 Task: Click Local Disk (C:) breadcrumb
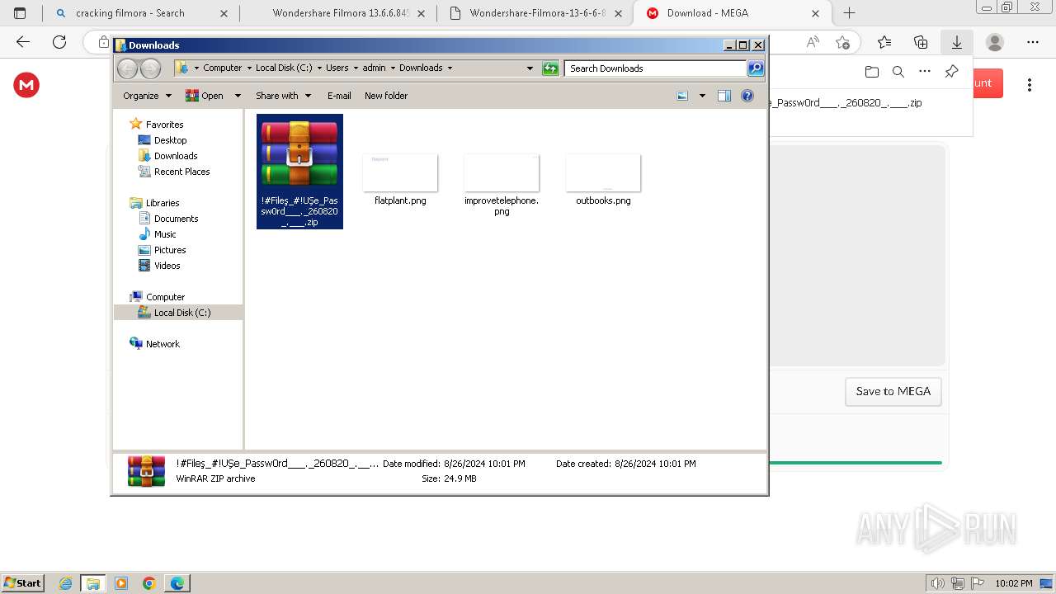(x=284, y=68)
